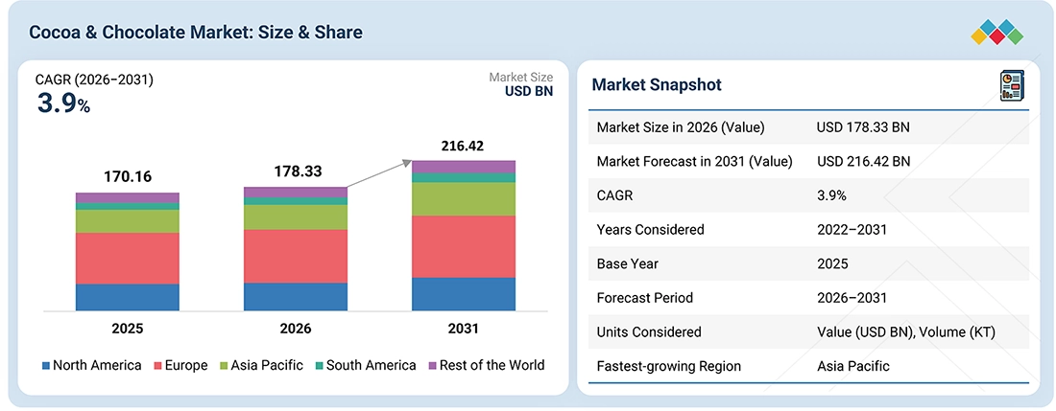This screenshot has height=411, width=1056.
Task: Click the 'USD 216.42 BN' table value
Action: click(863, 161)
